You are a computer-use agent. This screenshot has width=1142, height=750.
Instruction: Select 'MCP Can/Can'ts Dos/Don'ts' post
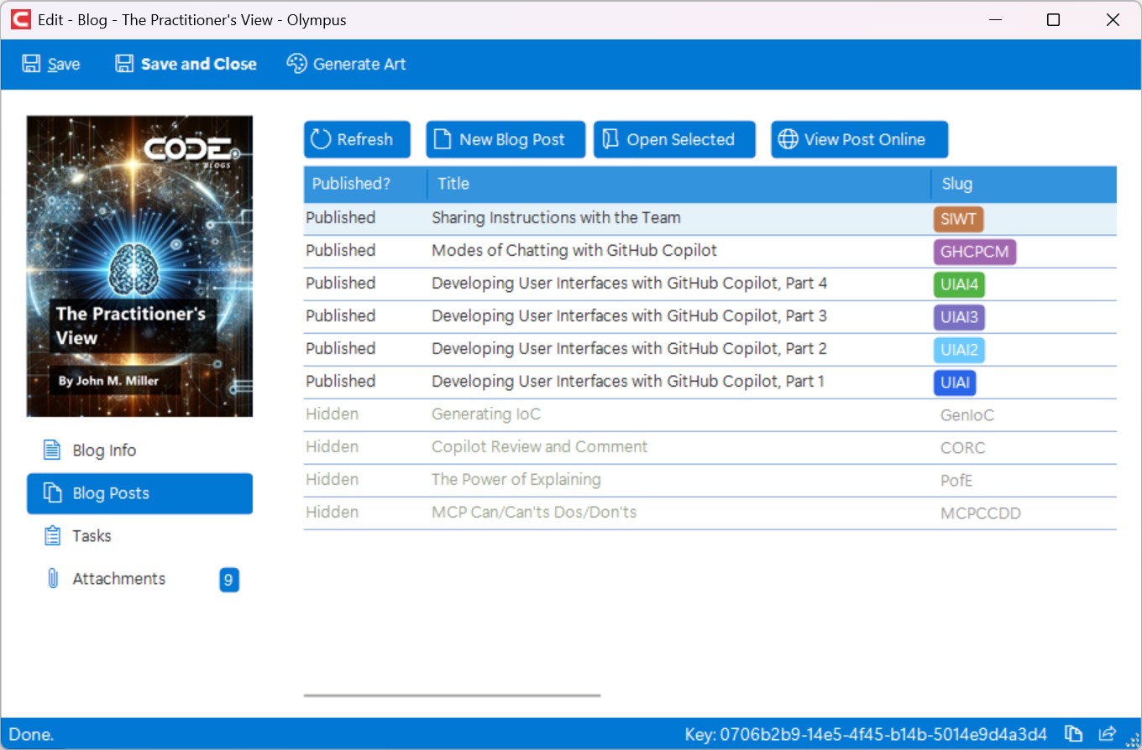[x=710, y=513]
